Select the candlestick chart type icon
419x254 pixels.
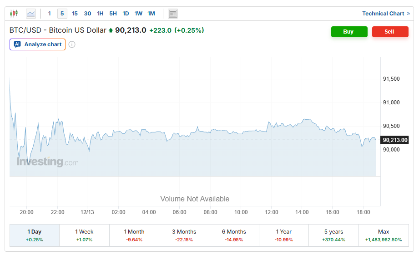pos(14,14)
